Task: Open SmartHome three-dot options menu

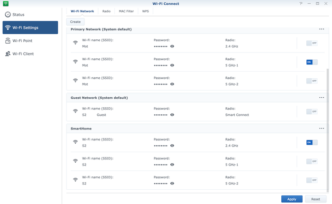Action: click(x=322, y=128)
